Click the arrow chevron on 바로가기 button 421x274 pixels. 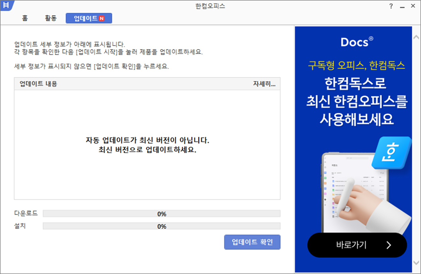click(388, 245)
